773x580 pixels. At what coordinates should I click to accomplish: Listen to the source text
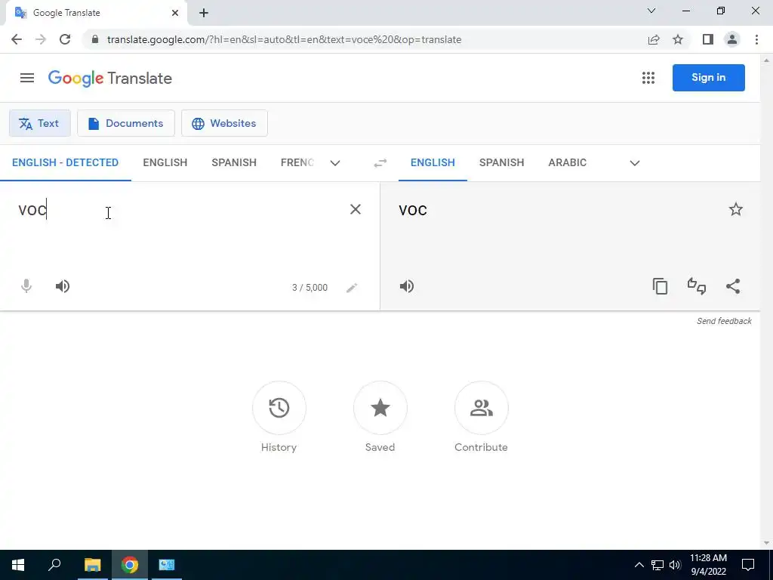point(63,286)
